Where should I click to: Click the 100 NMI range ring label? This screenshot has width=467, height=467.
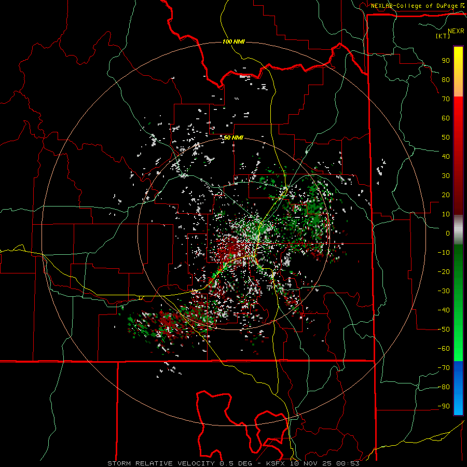(233, 42)
